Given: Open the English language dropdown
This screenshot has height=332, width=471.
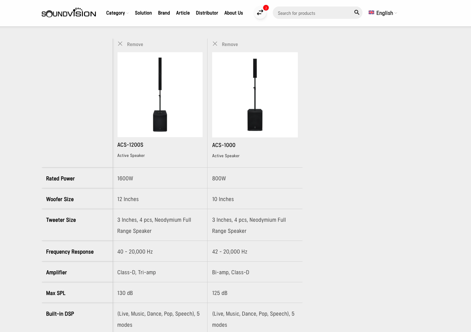Looking at the screenshot, I should coord(383,13).
